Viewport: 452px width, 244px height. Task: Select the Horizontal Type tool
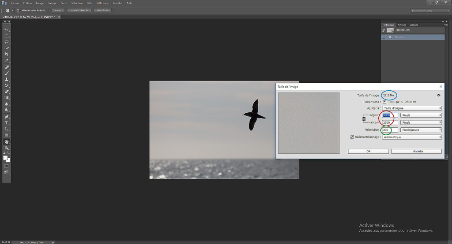[7, 123]
